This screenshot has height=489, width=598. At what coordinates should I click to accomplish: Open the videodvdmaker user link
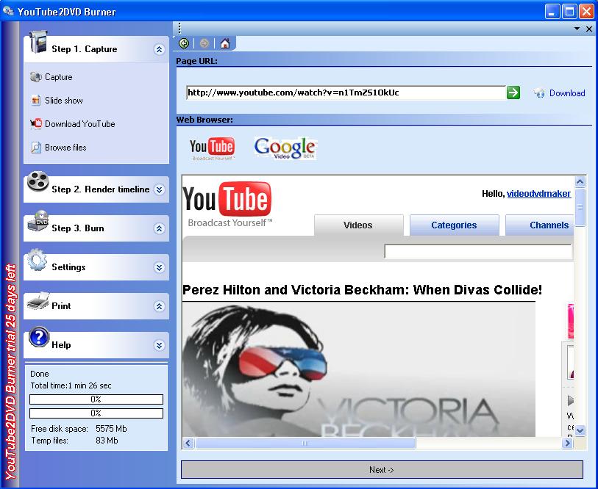pyautogui.click(x=539, y=194)
